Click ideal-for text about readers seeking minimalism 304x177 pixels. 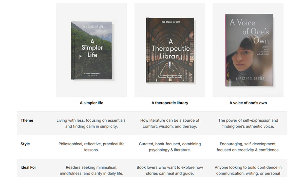pos(91,170)
